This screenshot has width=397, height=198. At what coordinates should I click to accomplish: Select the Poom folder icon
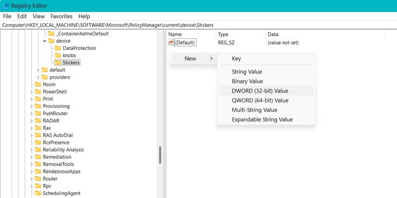tap(38, 84)
